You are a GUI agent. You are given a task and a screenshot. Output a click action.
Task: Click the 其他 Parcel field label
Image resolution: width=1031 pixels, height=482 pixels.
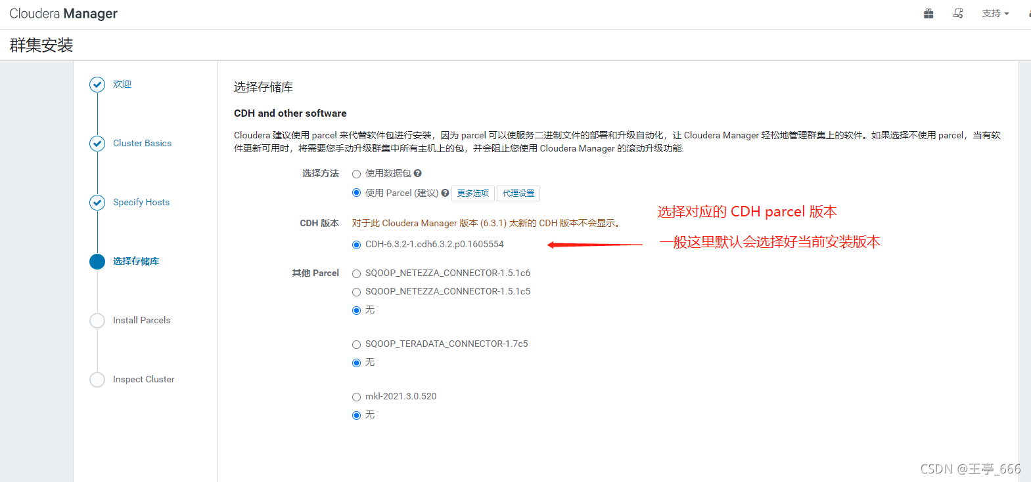point(315,273)
